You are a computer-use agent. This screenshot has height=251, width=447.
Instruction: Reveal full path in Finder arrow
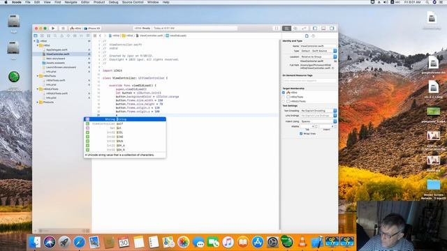tap(333, 68)
